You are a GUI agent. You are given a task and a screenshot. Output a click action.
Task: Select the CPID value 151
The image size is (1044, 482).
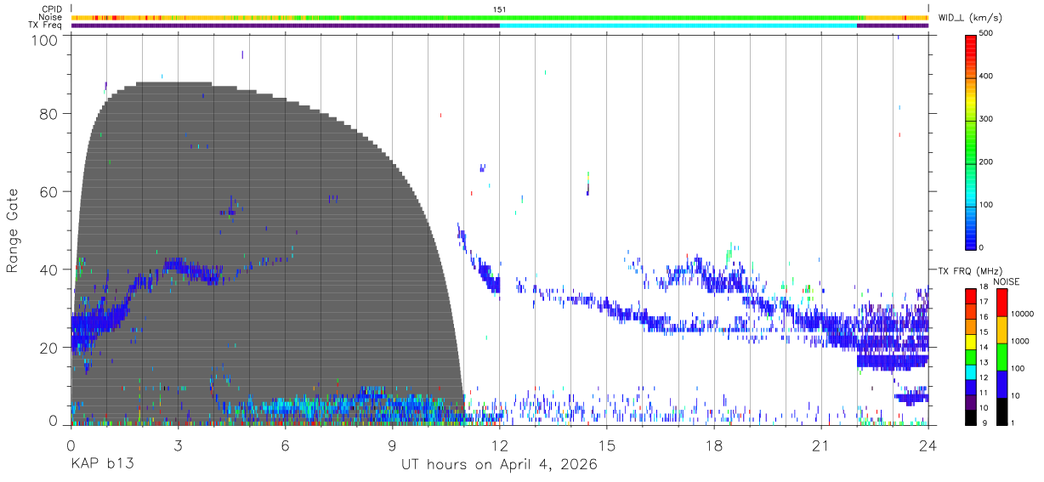point(500,9)
